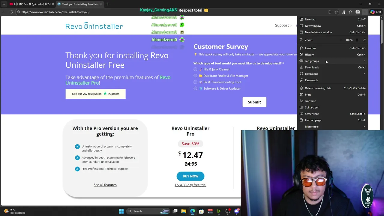
Task: Select Print from the Edge menu
Action: [x=333, y=94]
